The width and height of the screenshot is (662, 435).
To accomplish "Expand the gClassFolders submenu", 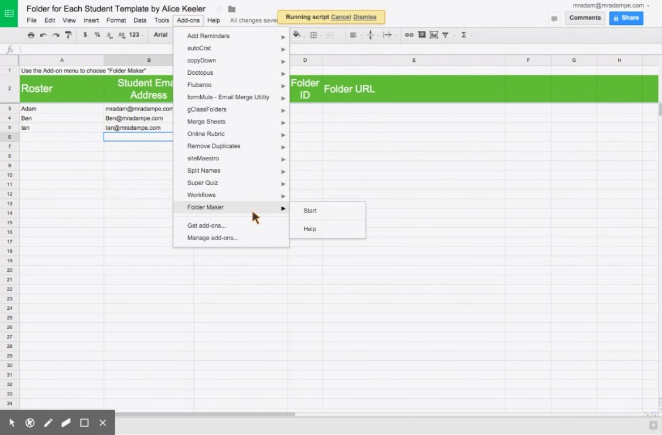I will click(231, 110).
